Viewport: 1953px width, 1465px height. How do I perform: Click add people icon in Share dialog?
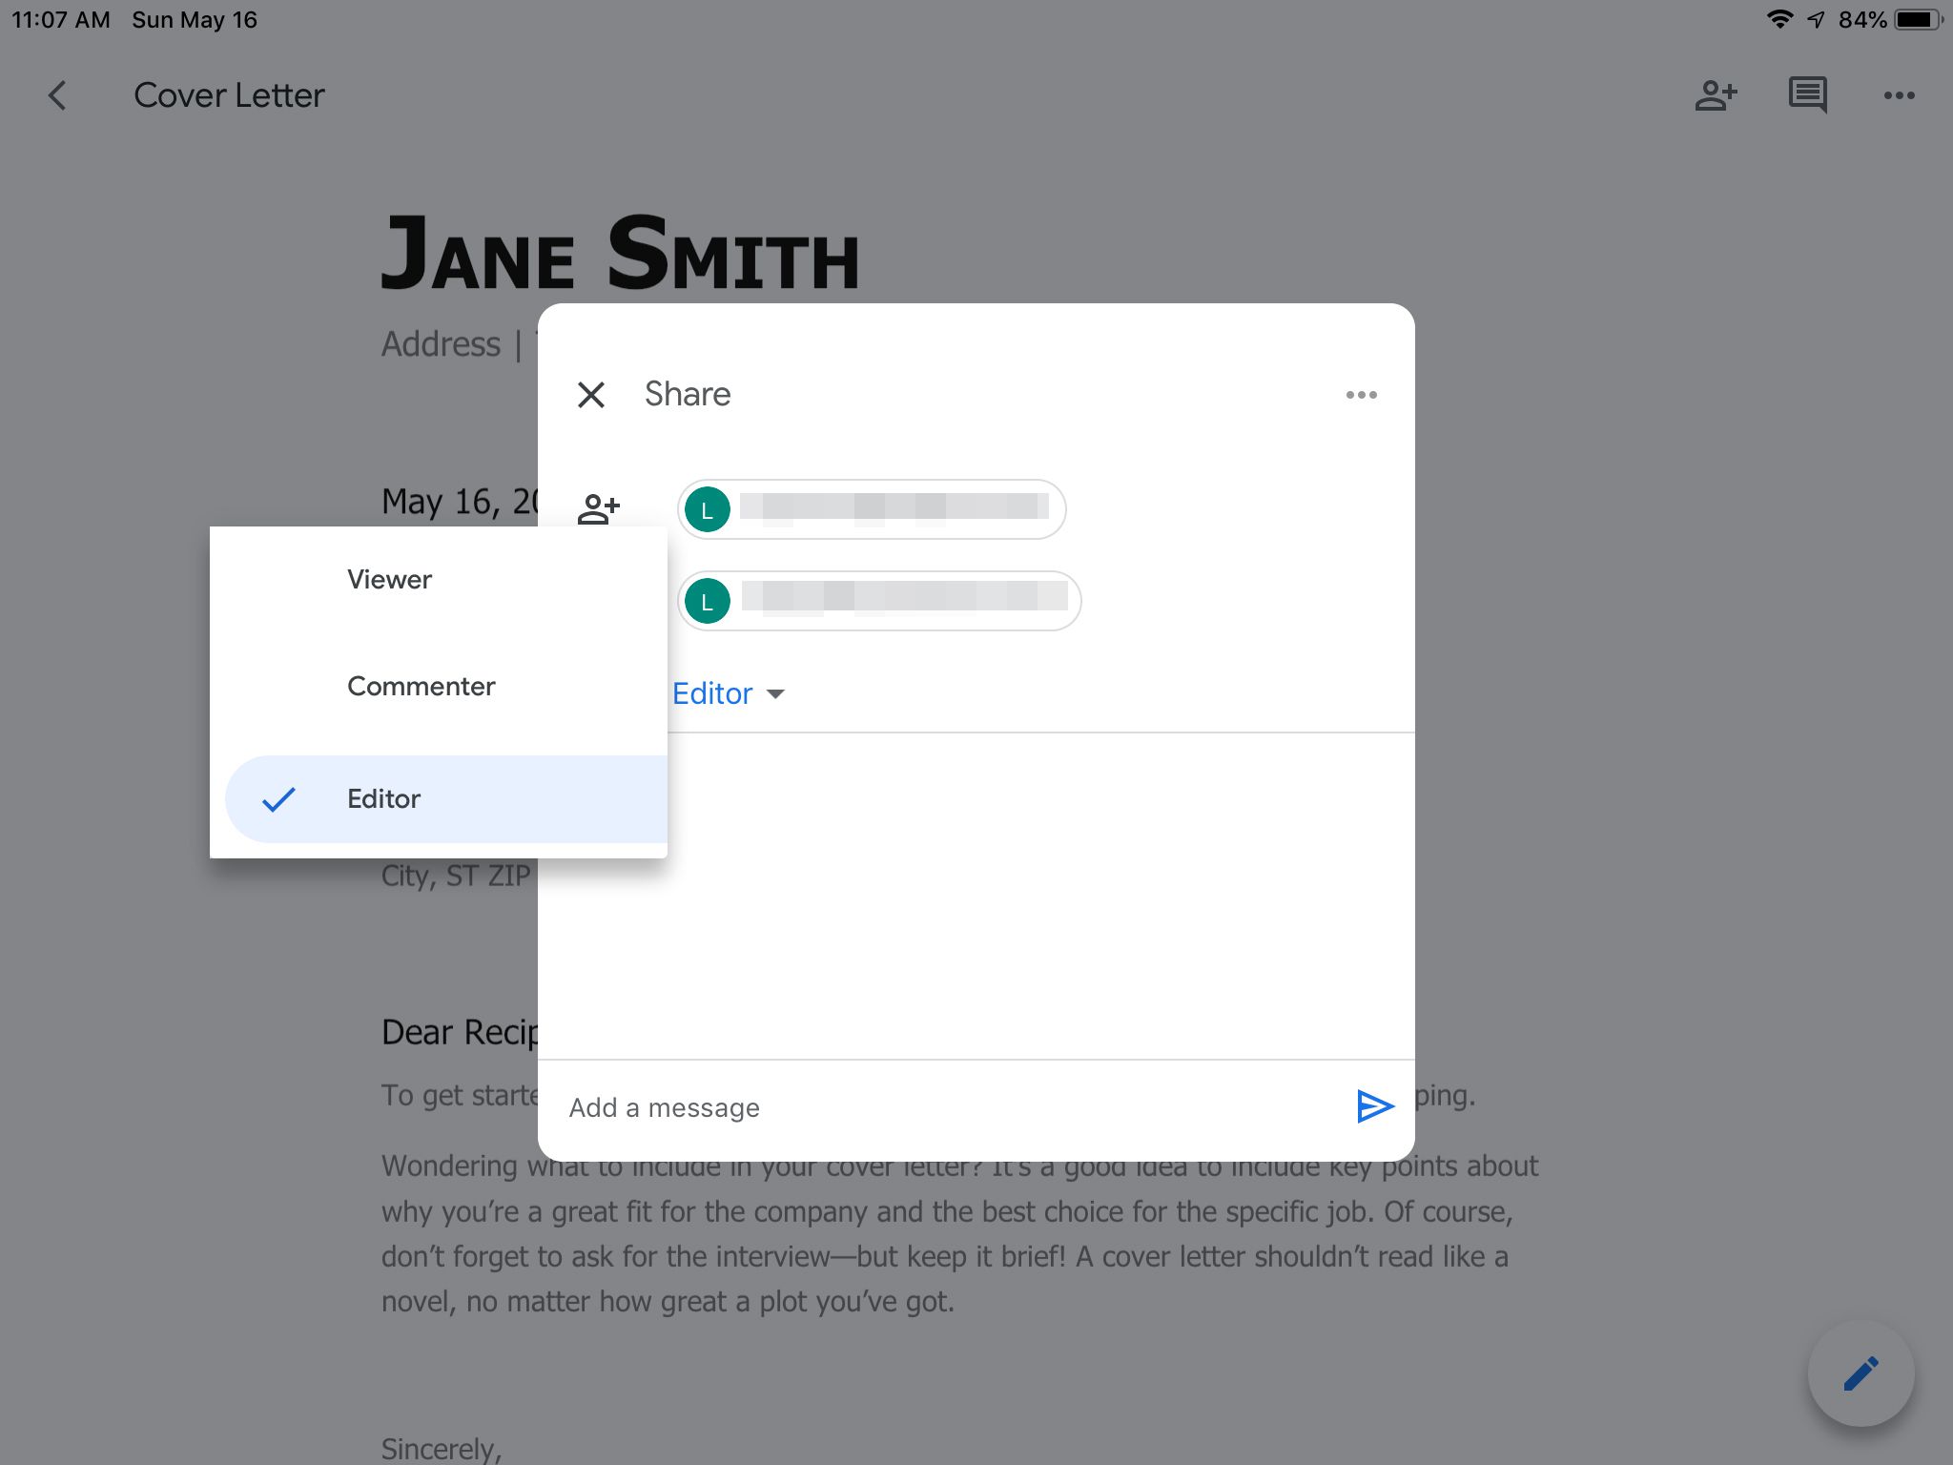tap(599, 508)
